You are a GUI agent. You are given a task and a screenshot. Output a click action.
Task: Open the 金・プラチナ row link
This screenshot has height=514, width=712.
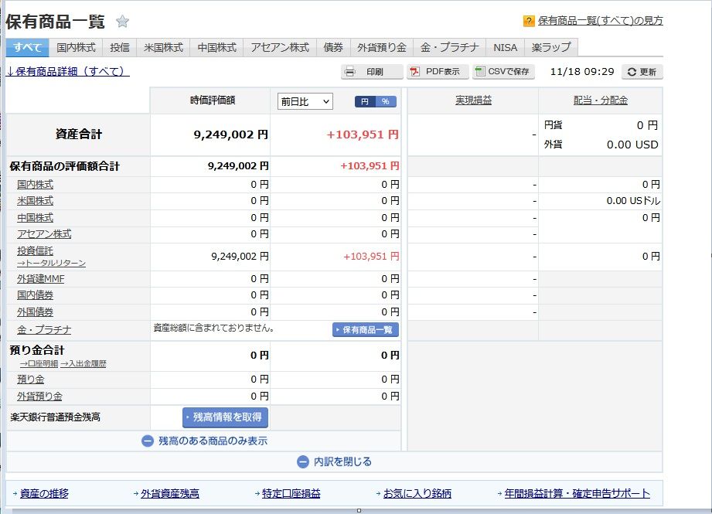coord(44,330)
